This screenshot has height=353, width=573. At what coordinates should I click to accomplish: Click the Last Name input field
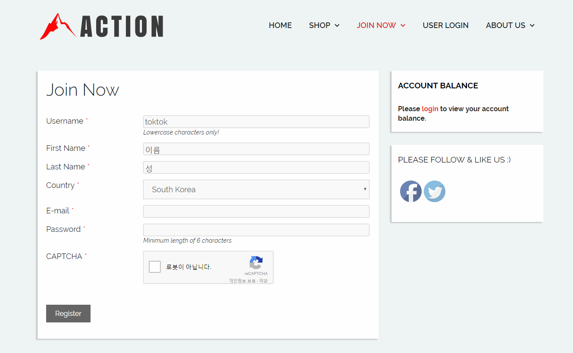(256, 167)
